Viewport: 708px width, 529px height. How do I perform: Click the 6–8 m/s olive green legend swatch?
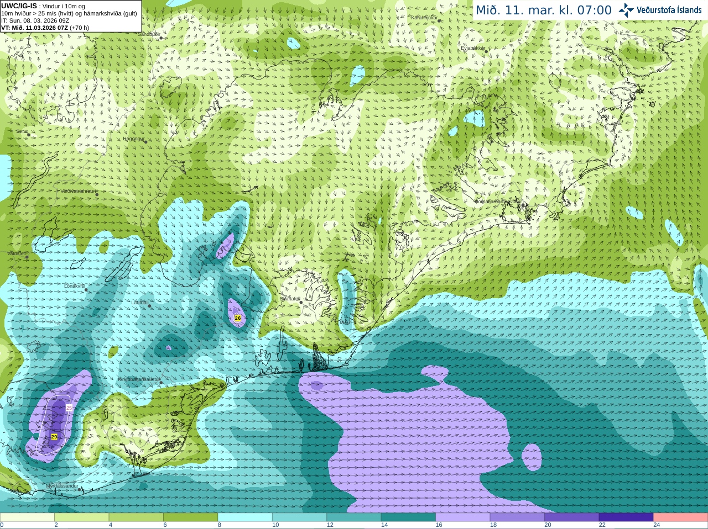coord(190,517)
